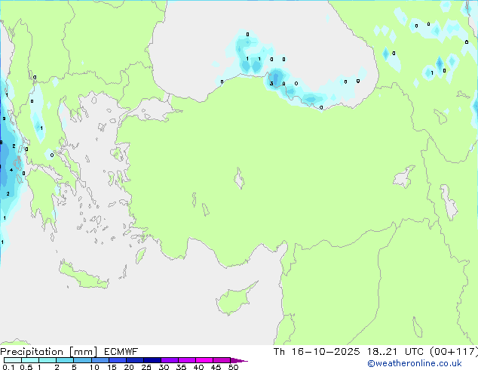478x370 pixels.
Task: Click the 5–10 mm legend color swatch
Action: (82, 360)
